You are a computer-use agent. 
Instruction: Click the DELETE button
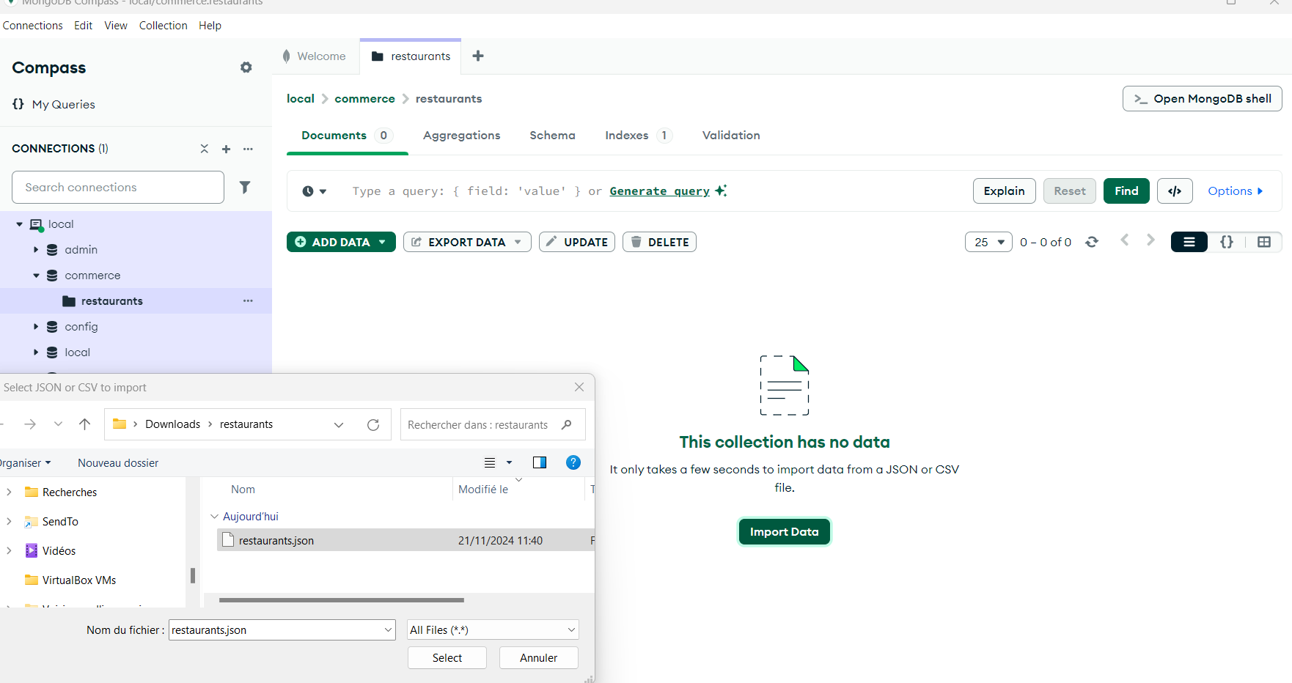coord(659,242)
